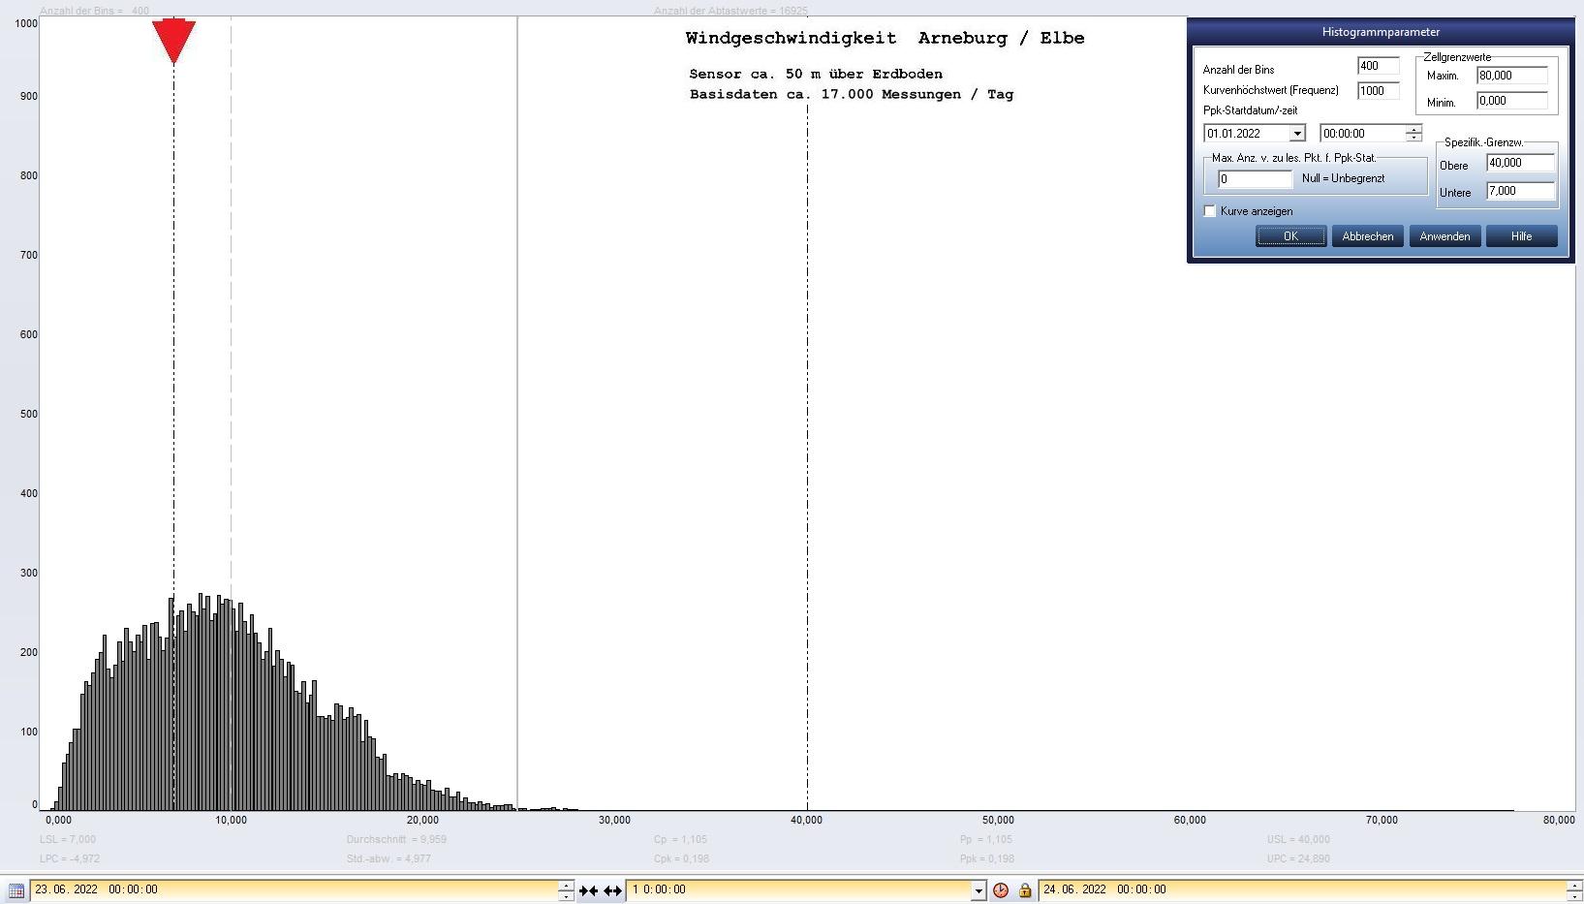The width and height of the screenshot is (1584, 904).
Task: Click the inward arrows compress time icon
Action: 588,890
